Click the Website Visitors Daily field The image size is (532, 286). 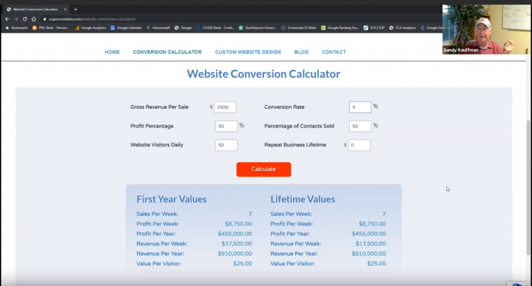pos(227,145)
